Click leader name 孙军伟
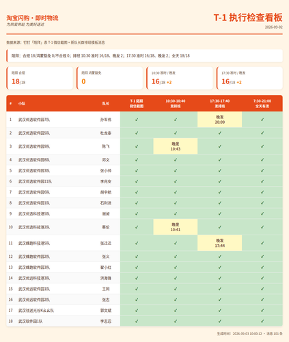This screenshot has height=342, width=289. pos(106,120)
